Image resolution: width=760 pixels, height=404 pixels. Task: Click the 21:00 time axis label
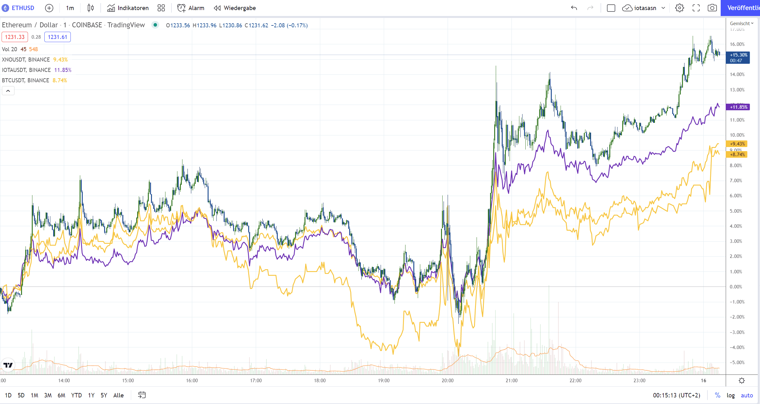point(511,380)
